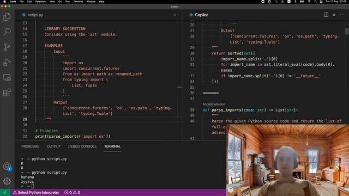Open the File menu
Screen dimensions: 349x196
click(x=22, y=2)
